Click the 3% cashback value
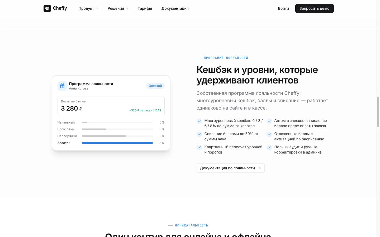Image resolution: width=380 pixels, height=237 pixels. coord(162,129)
